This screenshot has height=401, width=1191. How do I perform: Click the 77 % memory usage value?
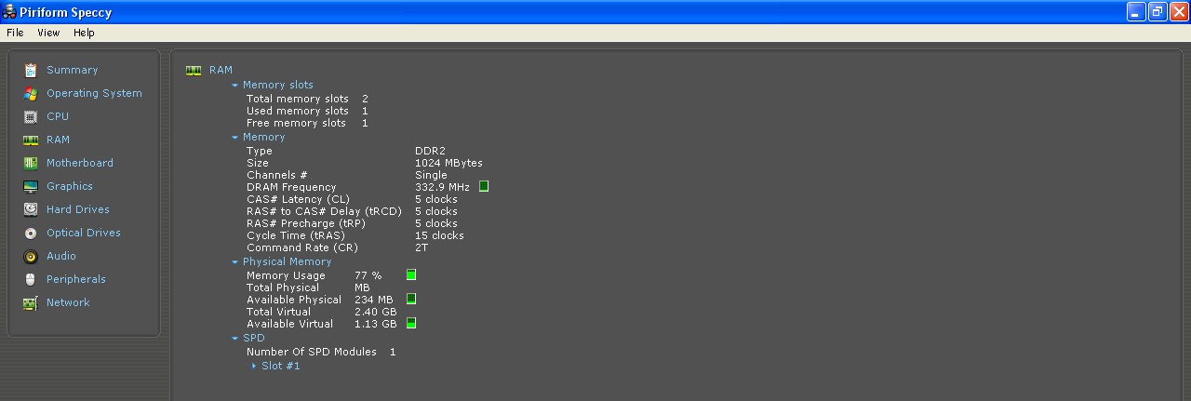368,275
